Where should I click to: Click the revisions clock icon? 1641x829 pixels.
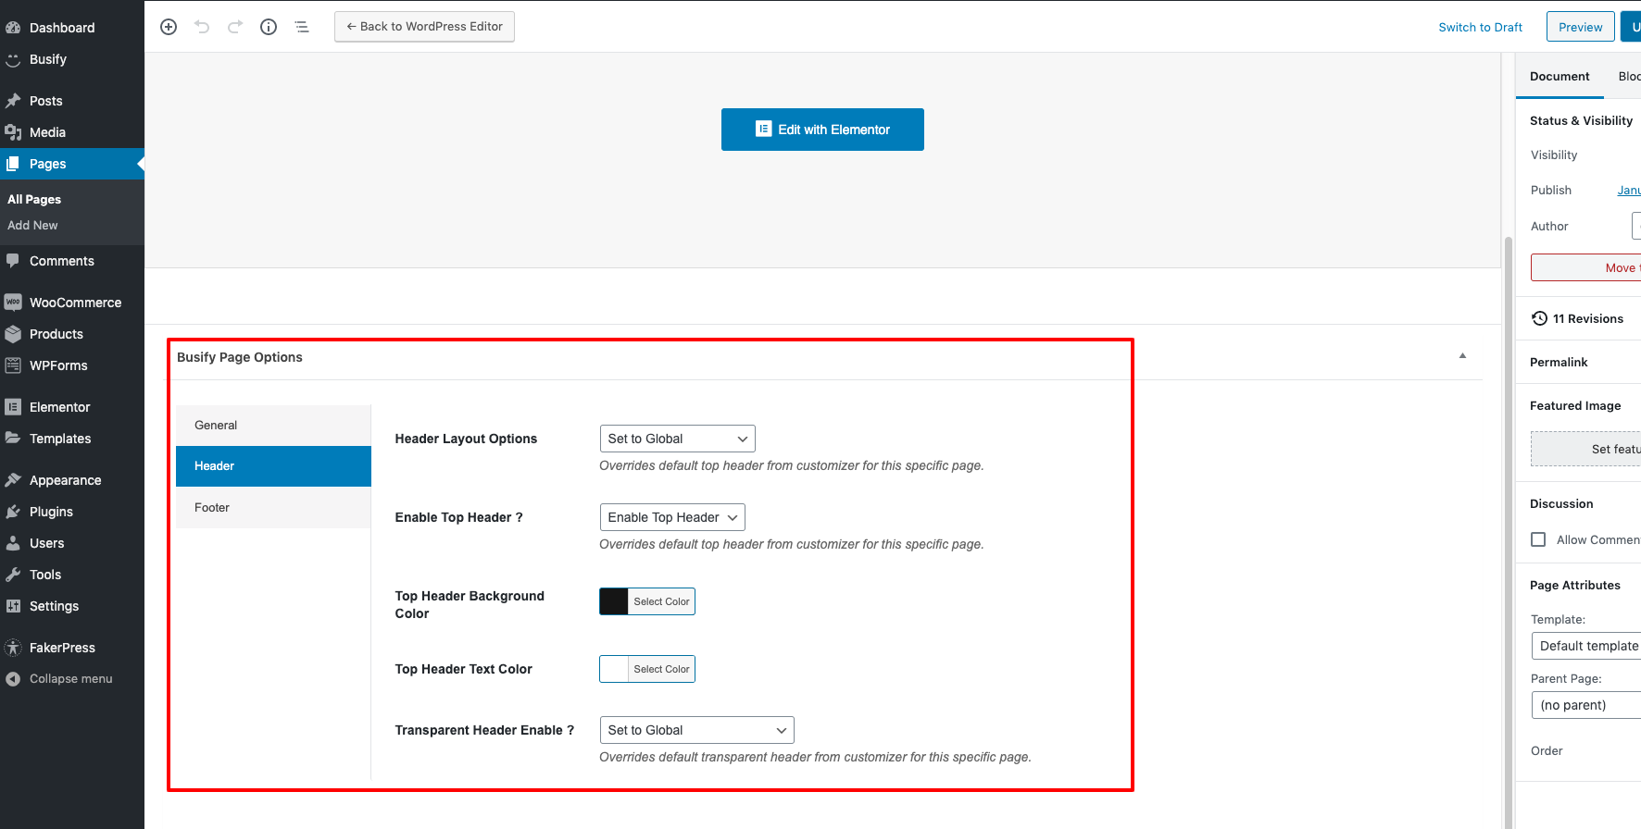[1539, 318]
